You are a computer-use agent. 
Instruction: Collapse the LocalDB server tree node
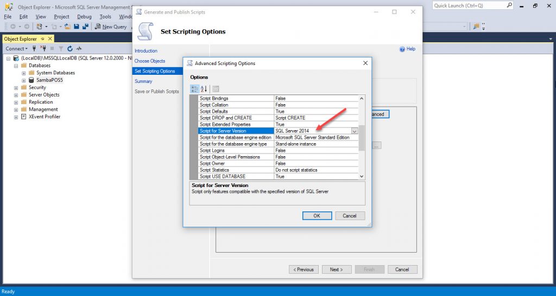pos(9,59)
